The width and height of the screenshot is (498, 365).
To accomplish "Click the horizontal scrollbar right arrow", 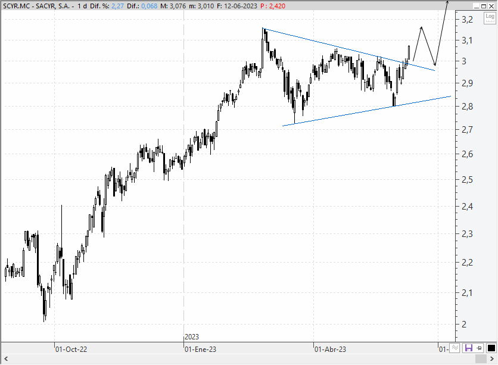I will pyautogui.click(x=492, y=359).
